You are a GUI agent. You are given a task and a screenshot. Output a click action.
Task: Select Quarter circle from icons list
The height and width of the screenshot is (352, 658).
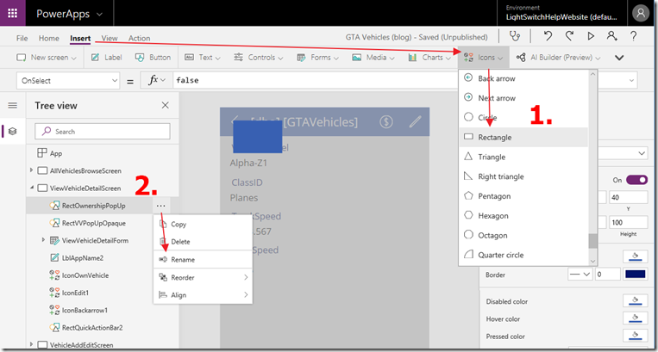pos(523,255)
